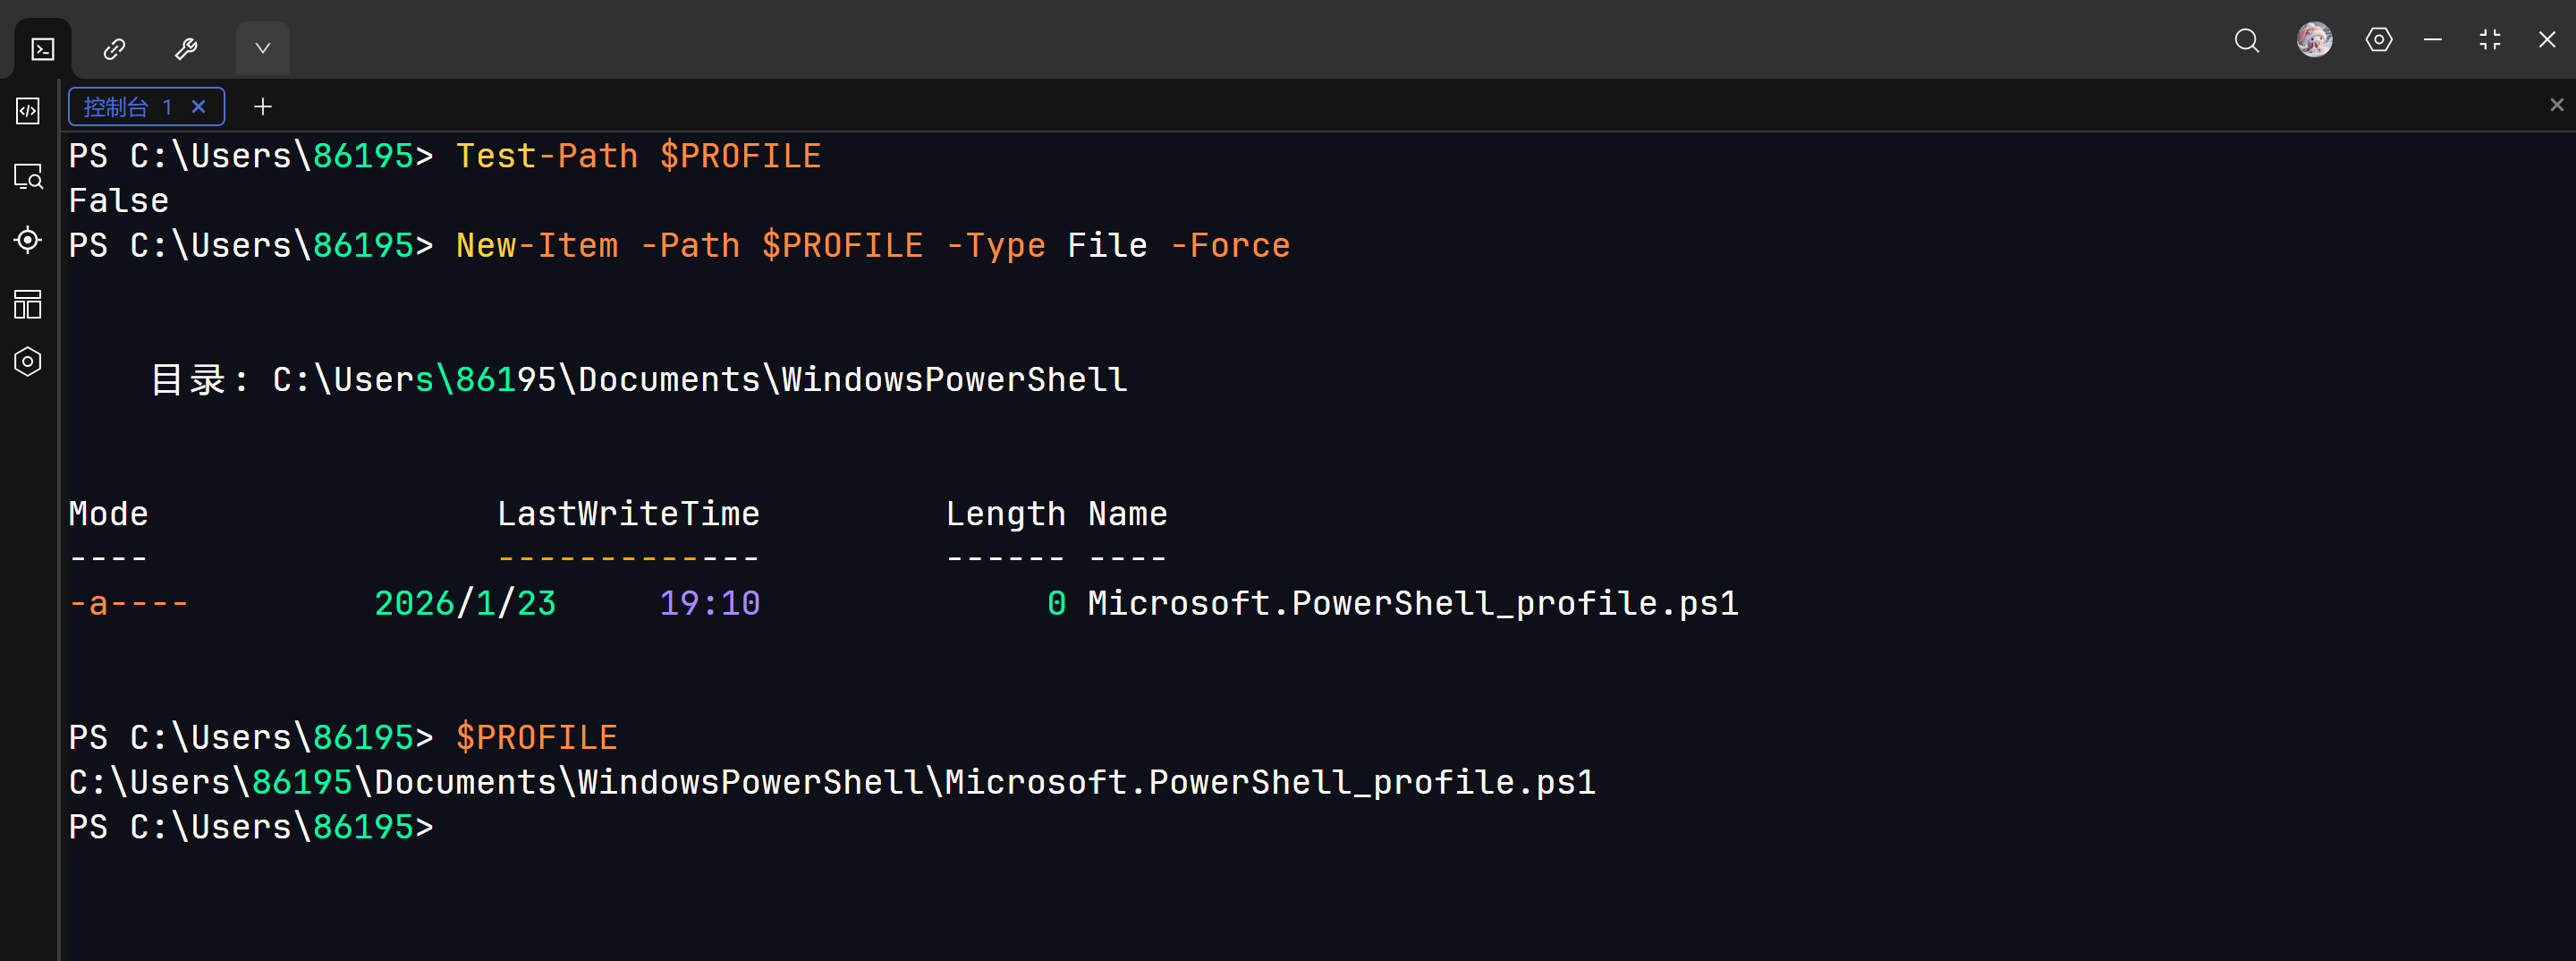Open the layout panels sidebar icon
The image size is (2576, 961).
pyautogui.click(x=28, y=304)
